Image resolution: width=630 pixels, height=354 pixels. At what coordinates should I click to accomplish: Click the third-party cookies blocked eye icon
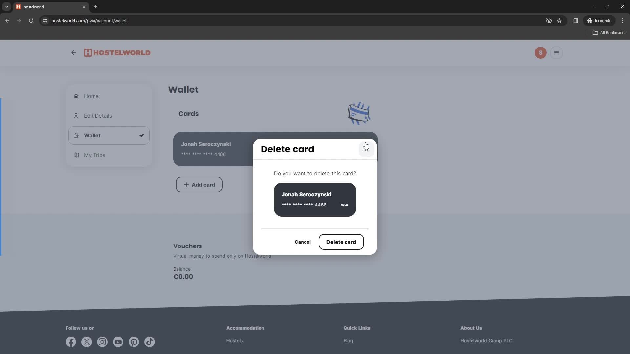click(x=549, y=21)
